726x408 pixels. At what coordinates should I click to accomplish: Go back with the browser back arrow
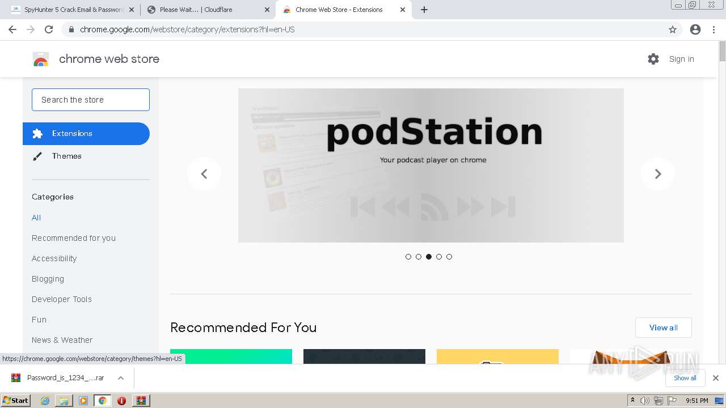pyautogui.click(x=12, y=29)
